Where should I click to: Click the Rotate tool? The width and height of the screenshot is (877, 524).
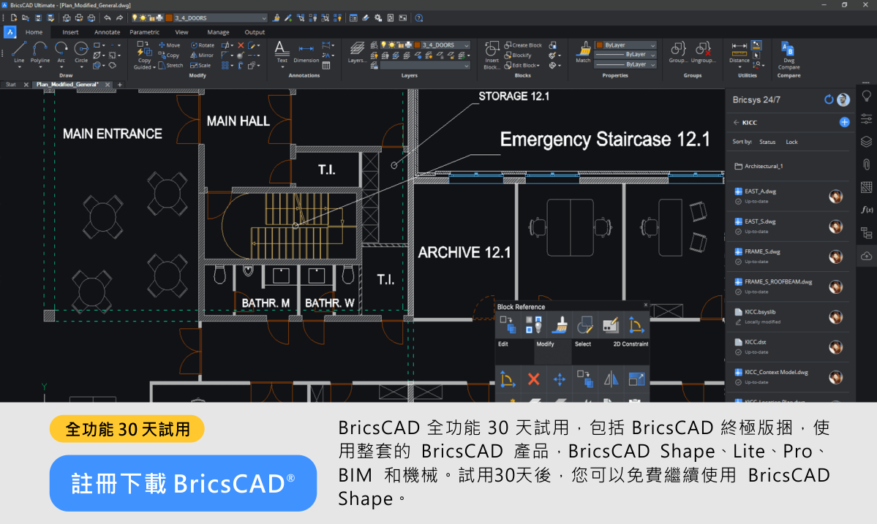203,45
